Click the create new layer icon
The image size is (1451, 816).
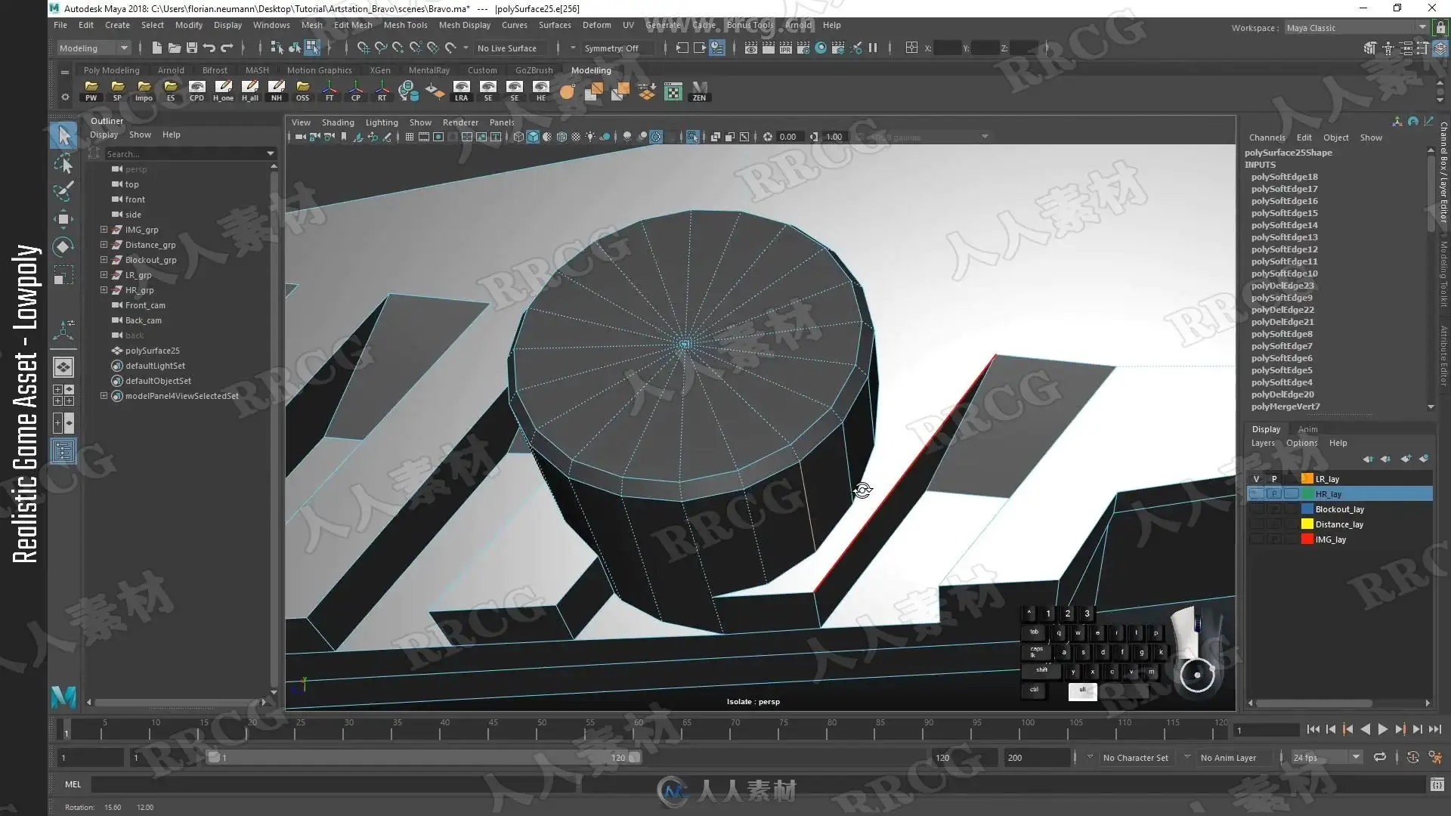point(1406,459)
